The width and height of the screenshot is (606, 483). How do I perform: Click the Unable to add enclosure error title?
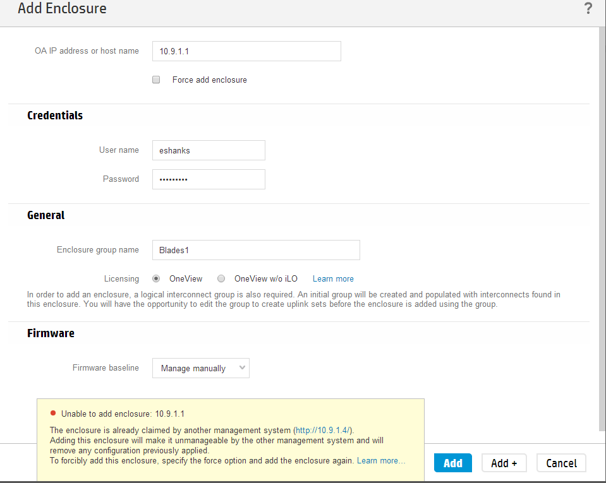click(123, 414)
